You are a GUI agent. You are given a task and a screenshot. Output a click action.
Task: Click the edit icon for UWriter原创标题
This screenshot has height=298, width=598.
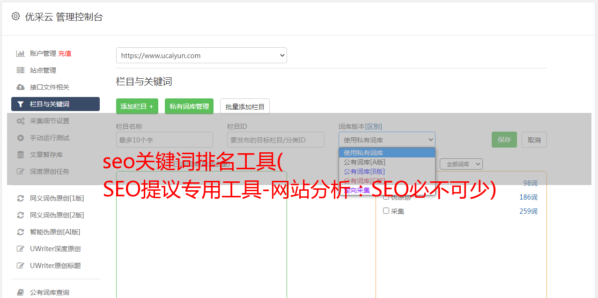20,266
